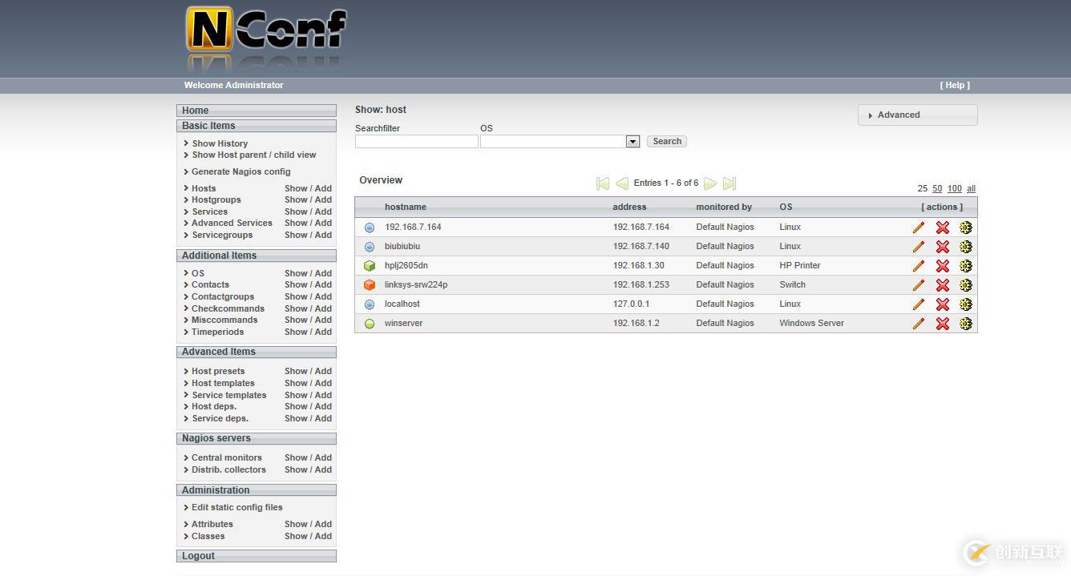Click the winserver OS icon

370,324
